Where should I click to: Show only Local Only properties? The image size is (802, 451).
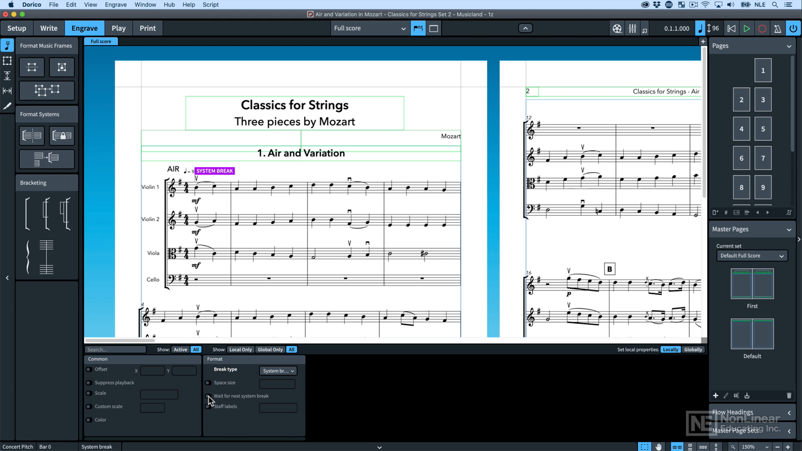240,349
